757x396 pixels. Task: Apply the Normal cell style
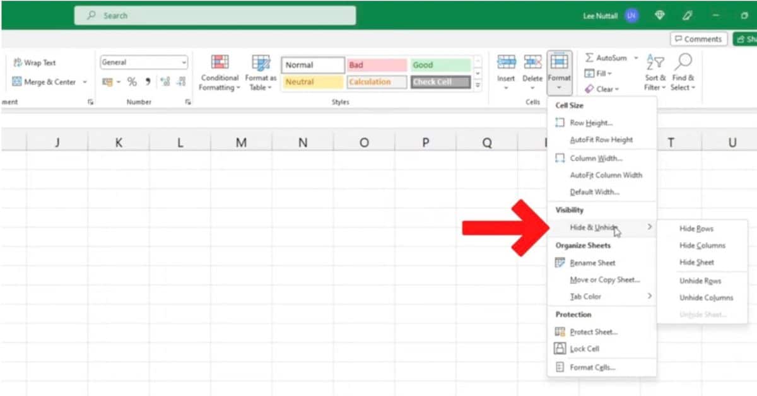point(313,65)
